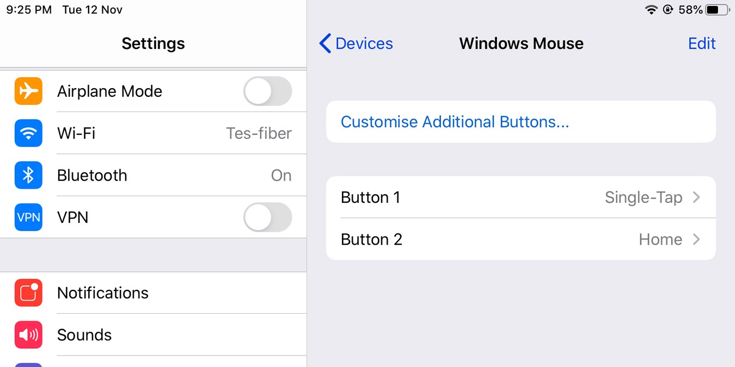
Task: Tap the orientation lock status icon
Action: click(x=668, y=10)
